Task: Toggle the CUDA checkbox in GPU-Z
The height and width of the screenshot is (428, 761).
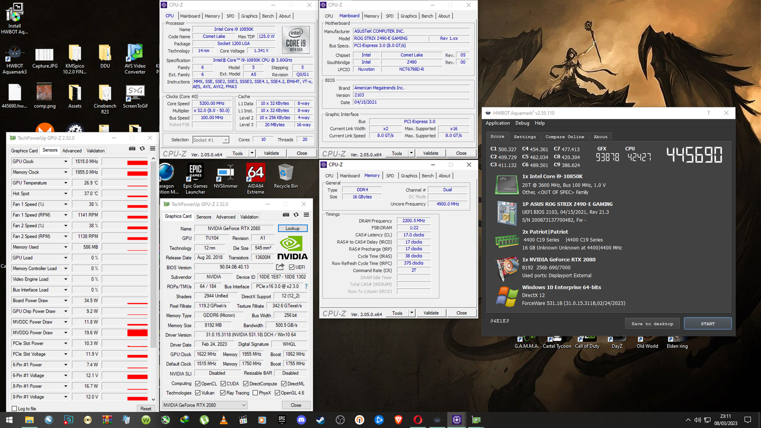Action: [223, 384]
